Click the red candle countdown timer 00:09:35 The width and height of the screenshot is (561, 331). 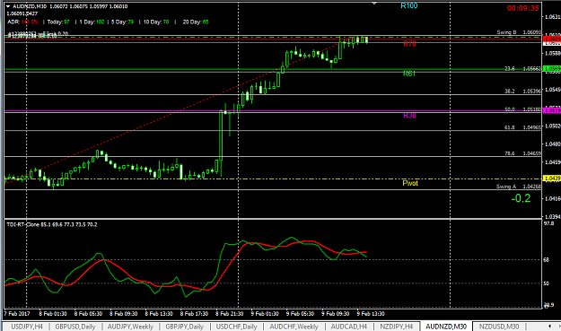click(522, 8)
